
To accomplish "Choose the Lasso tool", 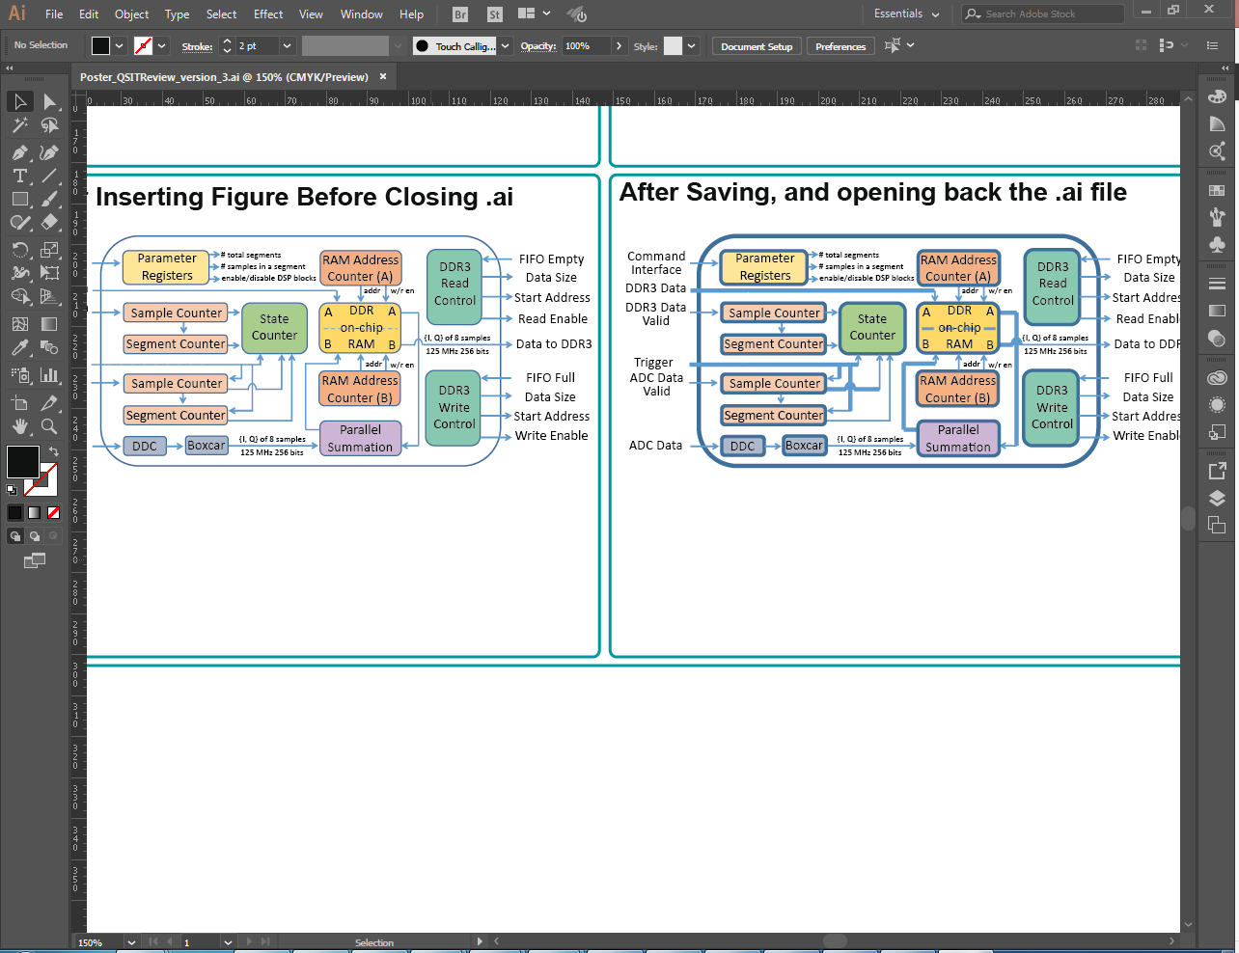I will (49, 125).
